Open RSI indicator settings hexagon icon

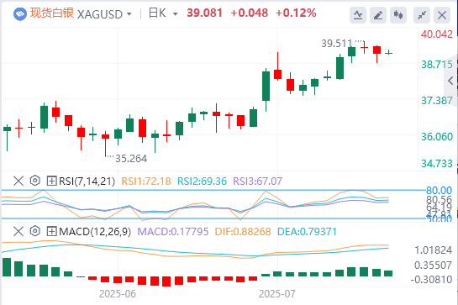(35, 181)
